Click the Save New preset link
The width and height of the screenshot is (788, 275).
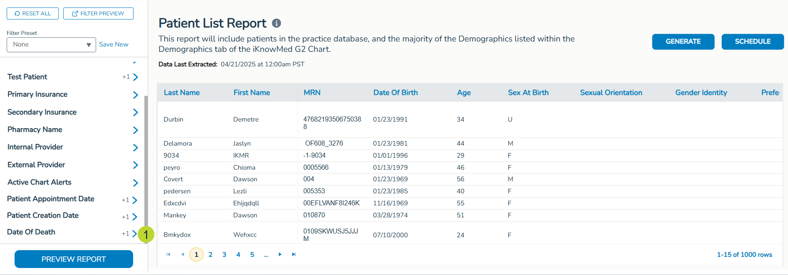pos(114,44)
